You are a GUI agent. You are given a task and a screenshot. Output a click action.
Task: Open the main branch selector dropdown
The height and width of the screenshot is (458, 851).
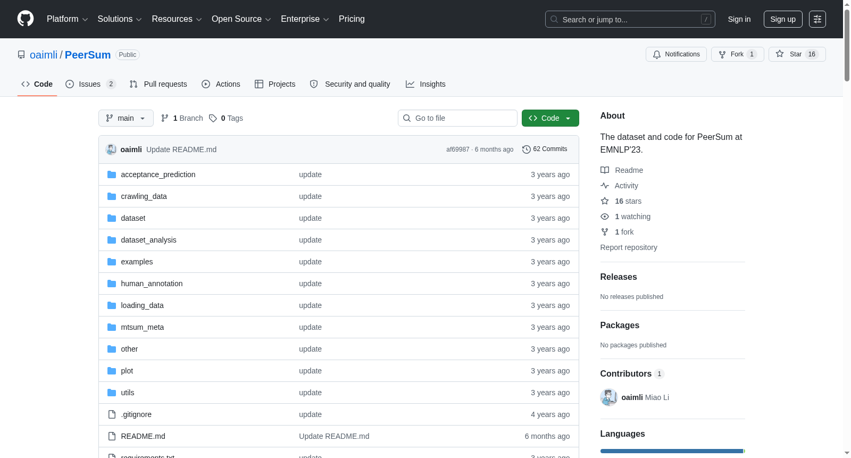[x=126, y=118]
